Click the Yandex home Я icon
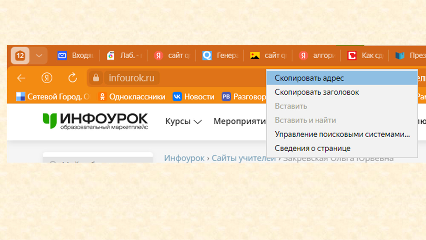426x240 pixels. (47, 78)
